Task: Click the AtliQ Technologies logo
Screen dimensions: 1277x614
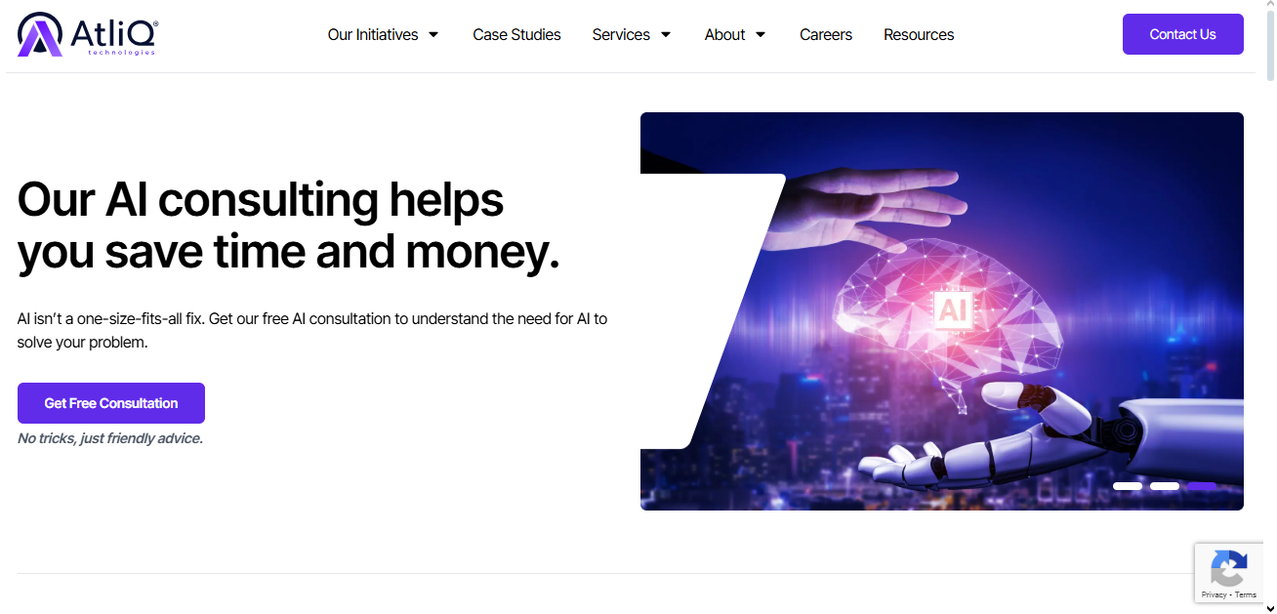Action: [88, 34]
